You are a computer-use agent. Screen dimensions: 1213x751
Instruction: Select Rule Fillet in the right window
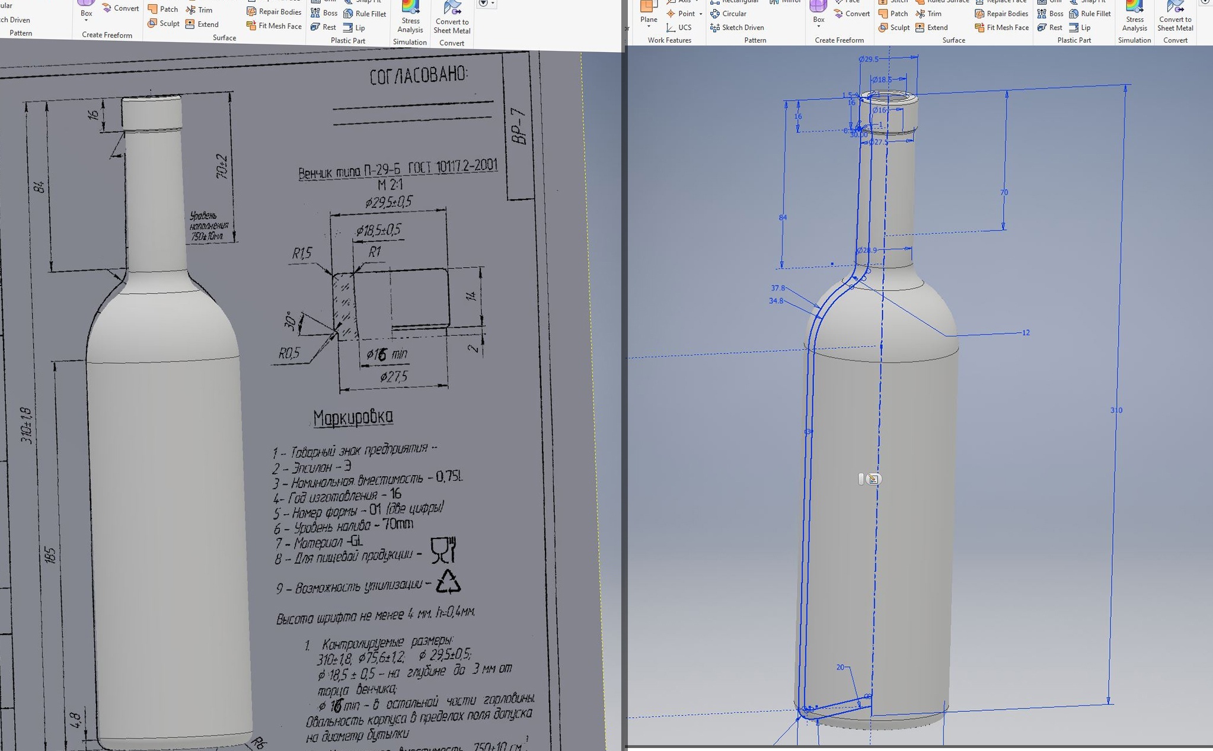click(x=1095, y=14)
